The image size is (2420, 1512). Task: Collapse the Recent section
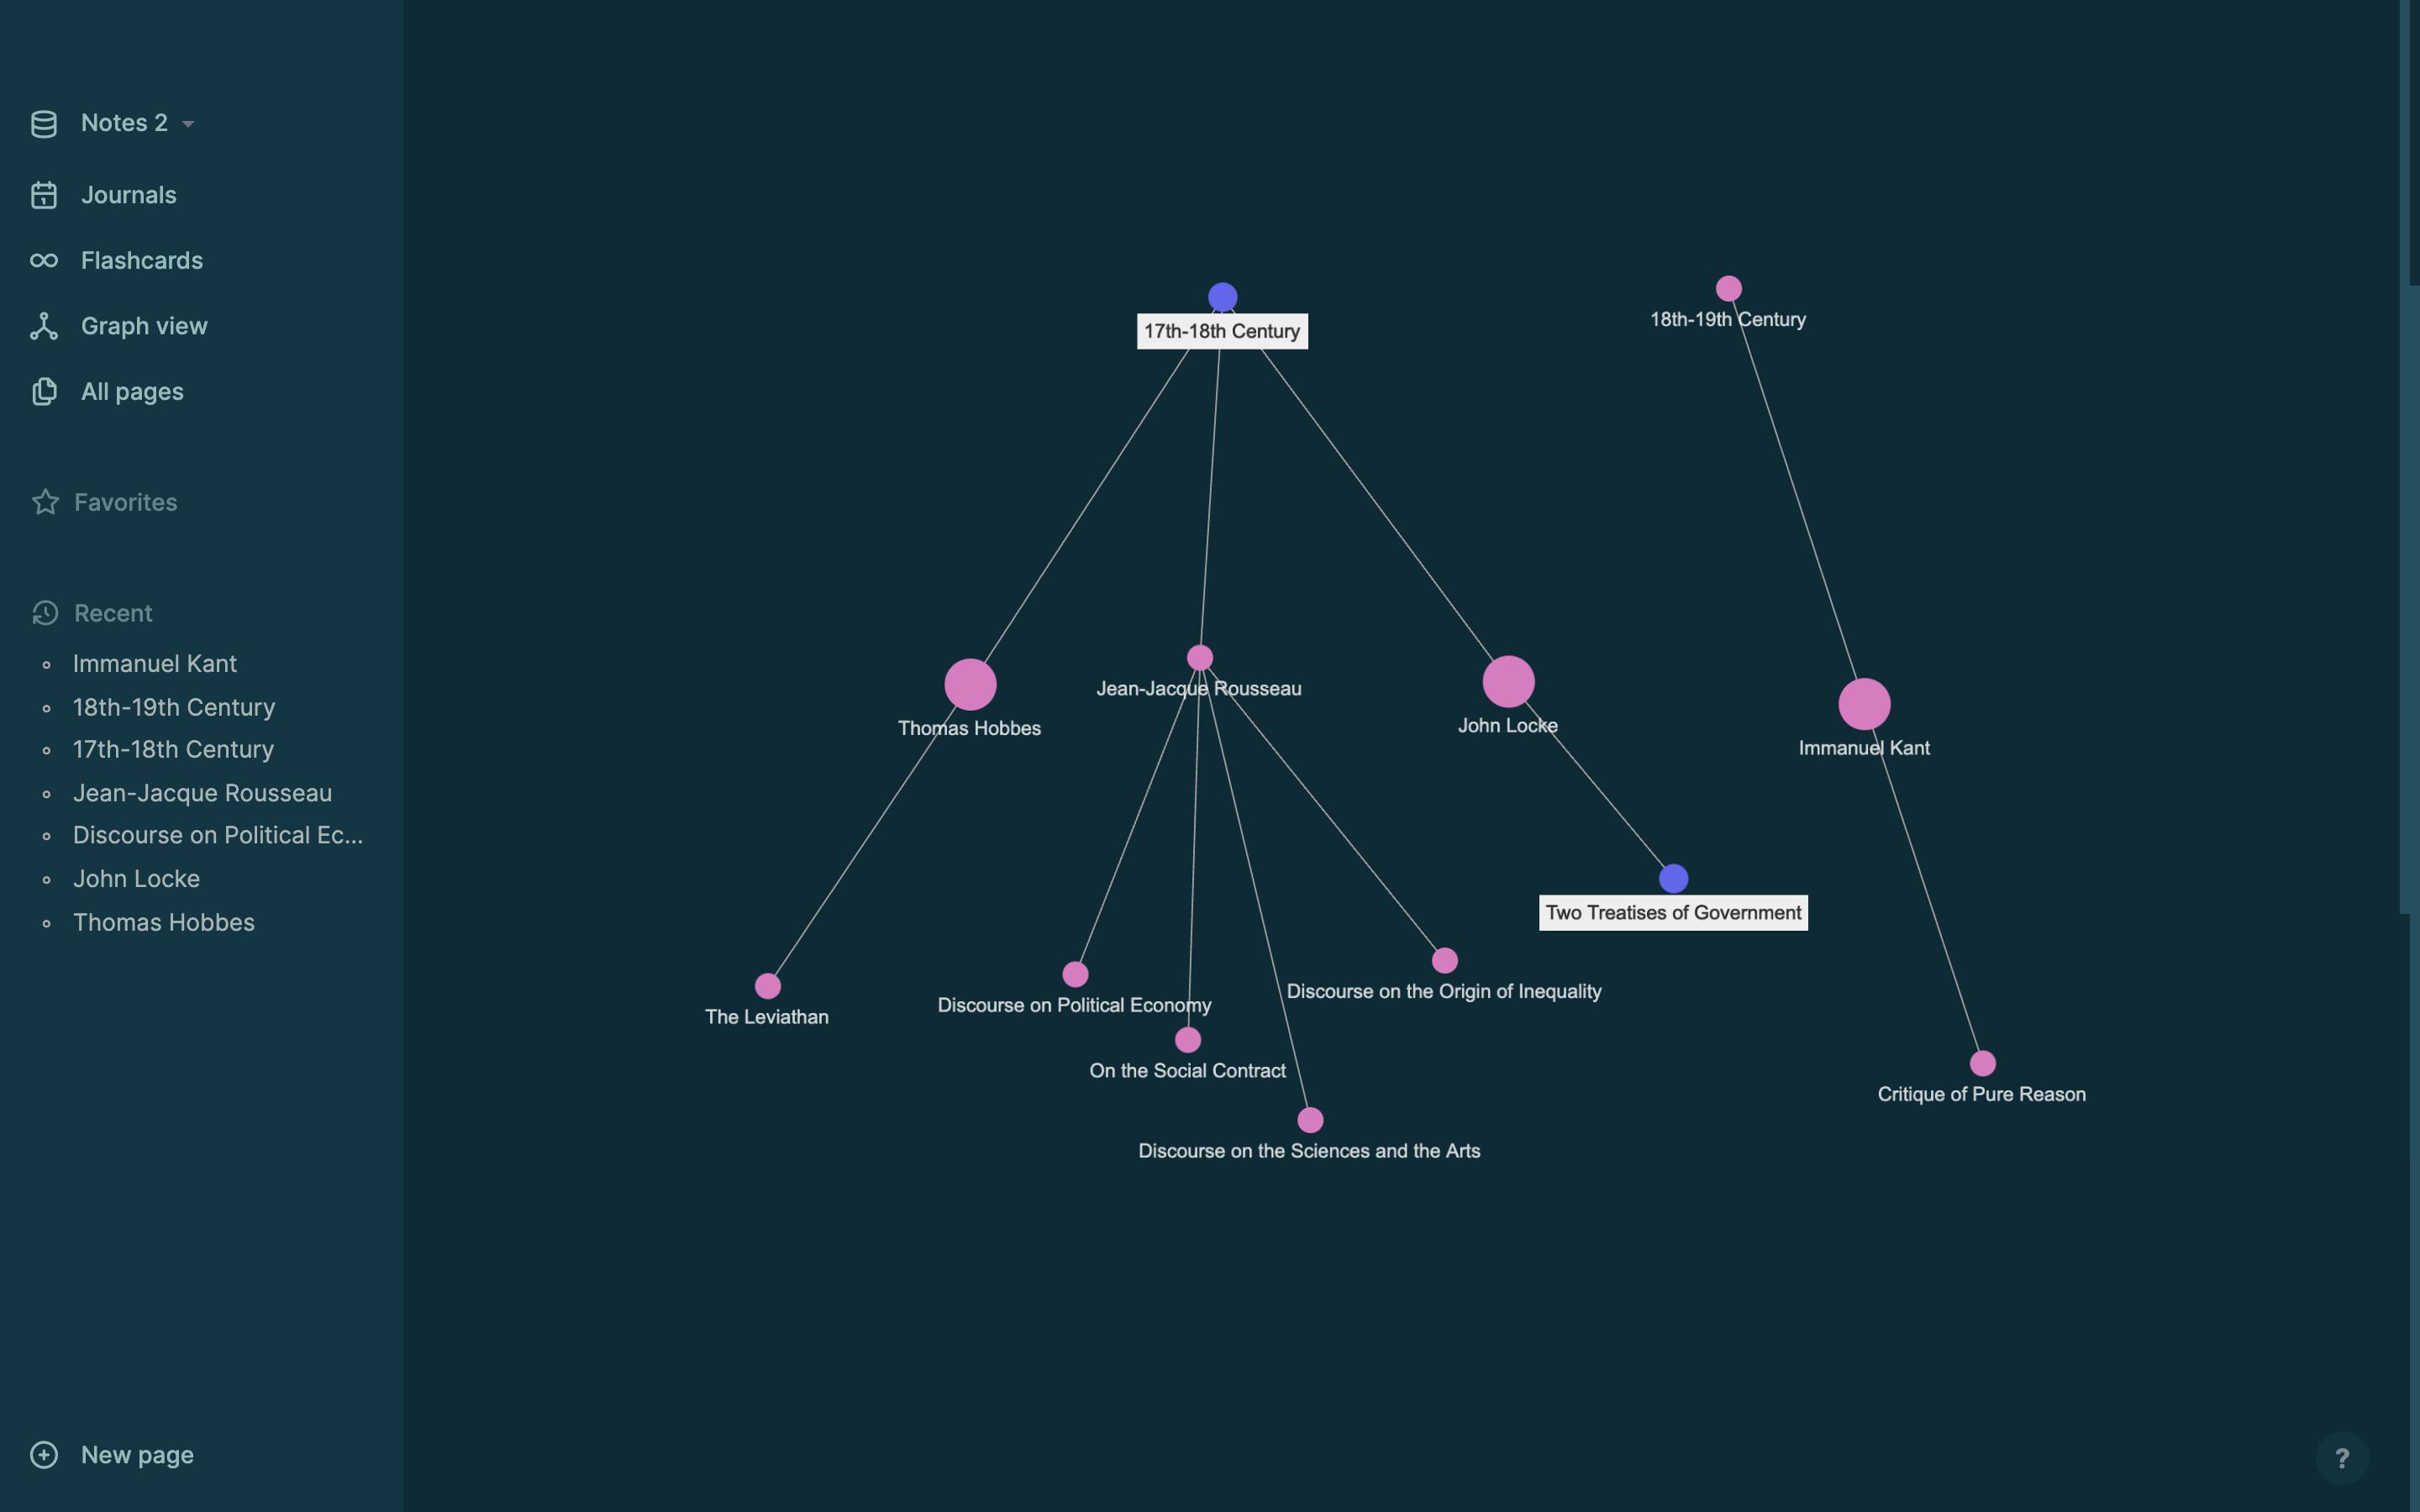pos(113,613)
